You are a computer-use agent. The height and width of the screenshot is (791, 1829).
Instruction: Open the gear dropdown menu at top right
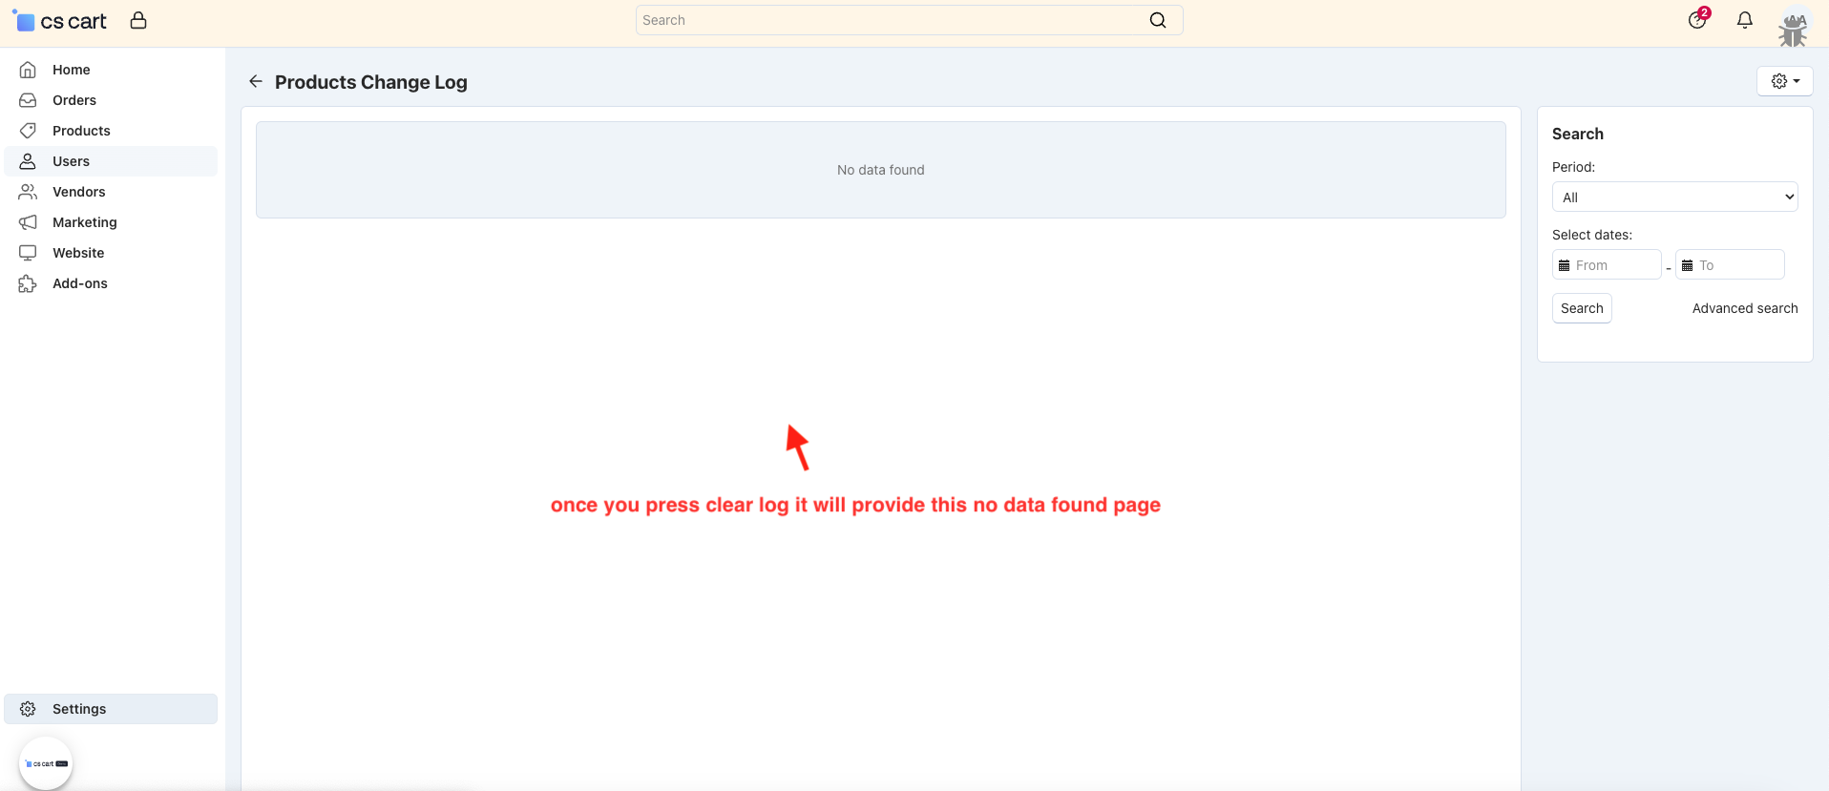(x=1785, y=81)
